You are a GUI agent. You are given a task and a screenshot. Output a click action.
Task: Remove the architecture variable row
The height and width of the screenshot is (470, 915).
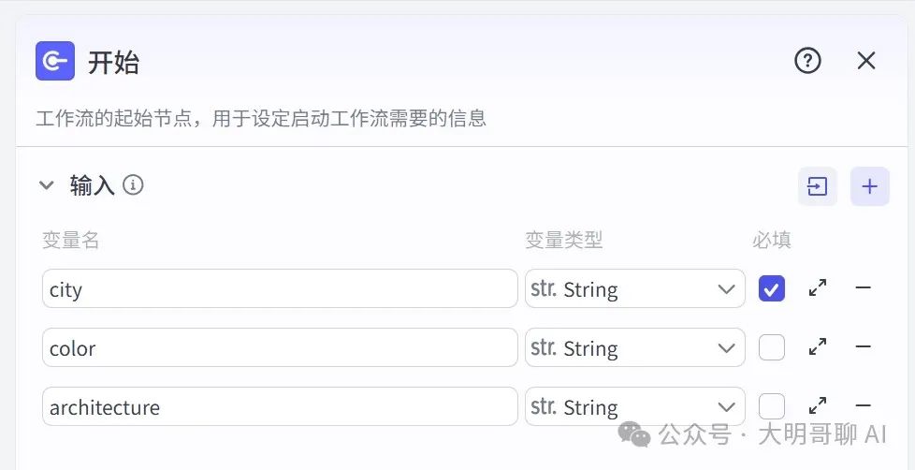(x=863, y=405)
